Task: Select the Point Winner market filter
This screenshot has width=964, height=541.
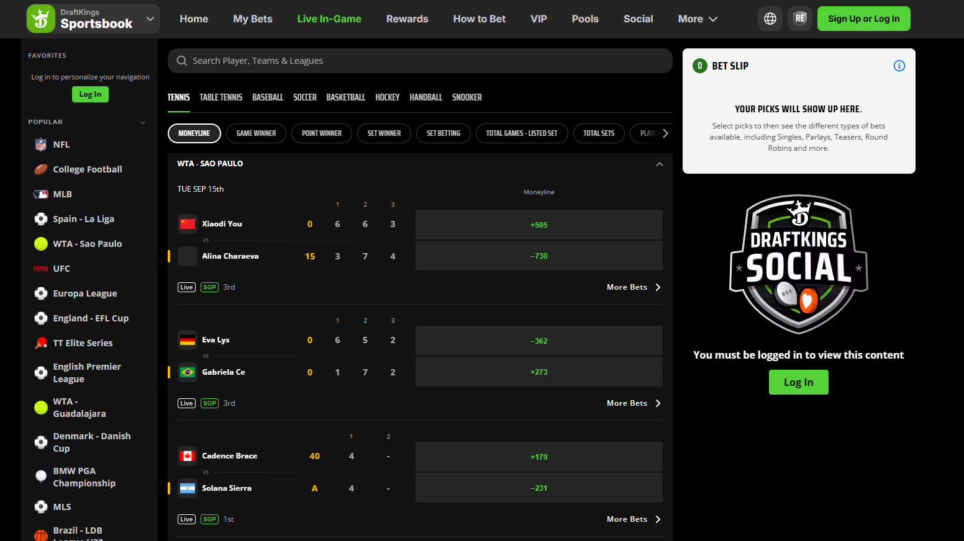Action: (x=322, y=133)
